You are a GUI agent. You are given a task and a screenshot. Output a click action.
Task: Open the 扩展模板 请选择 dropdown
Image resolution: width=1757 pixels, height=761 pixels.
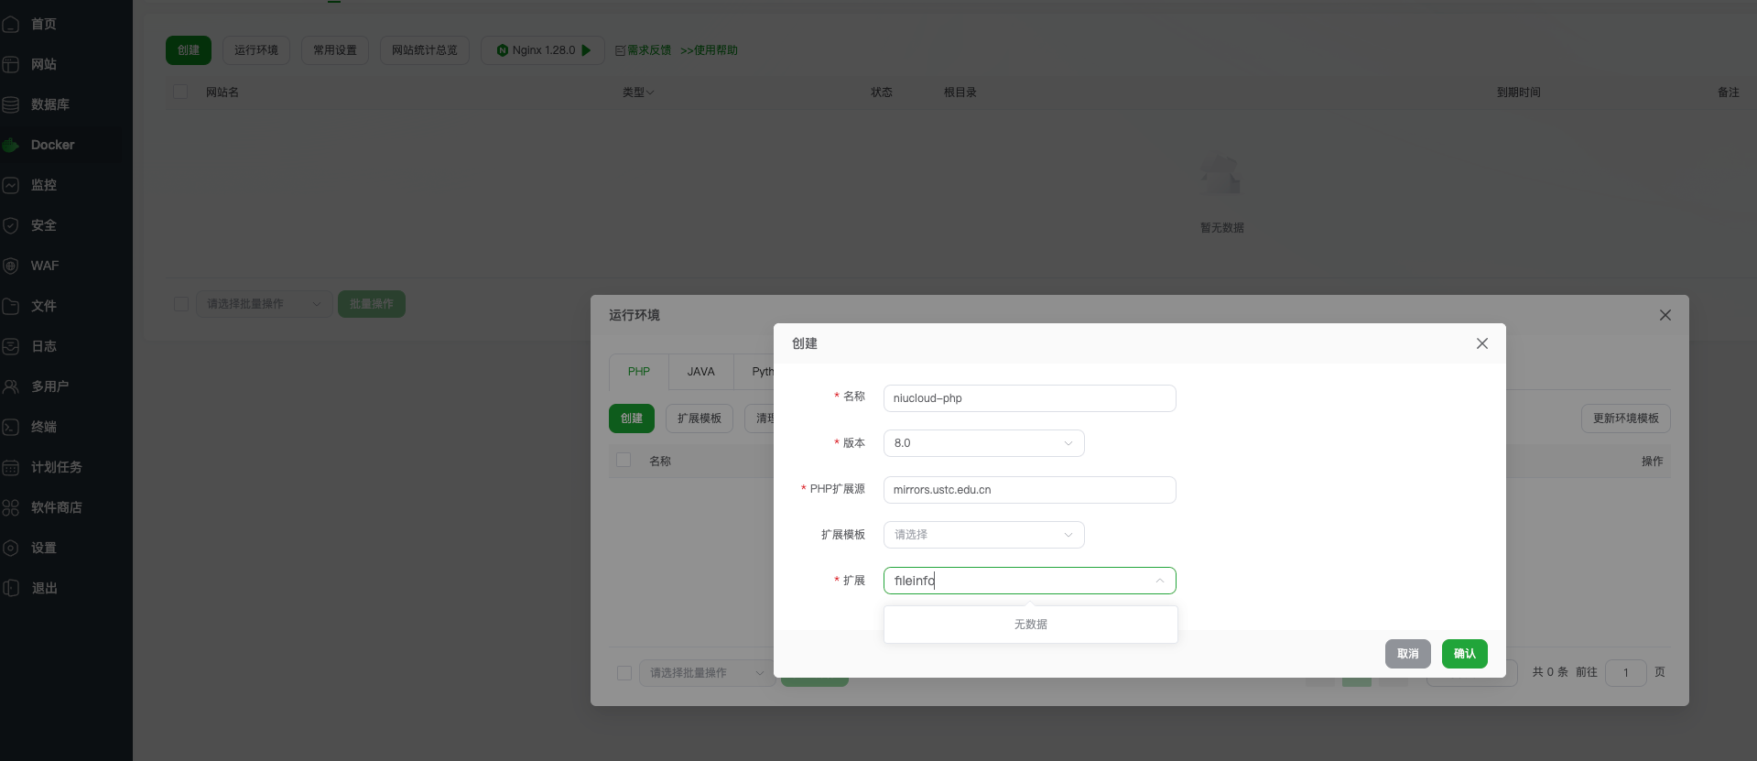click(984, 535)
